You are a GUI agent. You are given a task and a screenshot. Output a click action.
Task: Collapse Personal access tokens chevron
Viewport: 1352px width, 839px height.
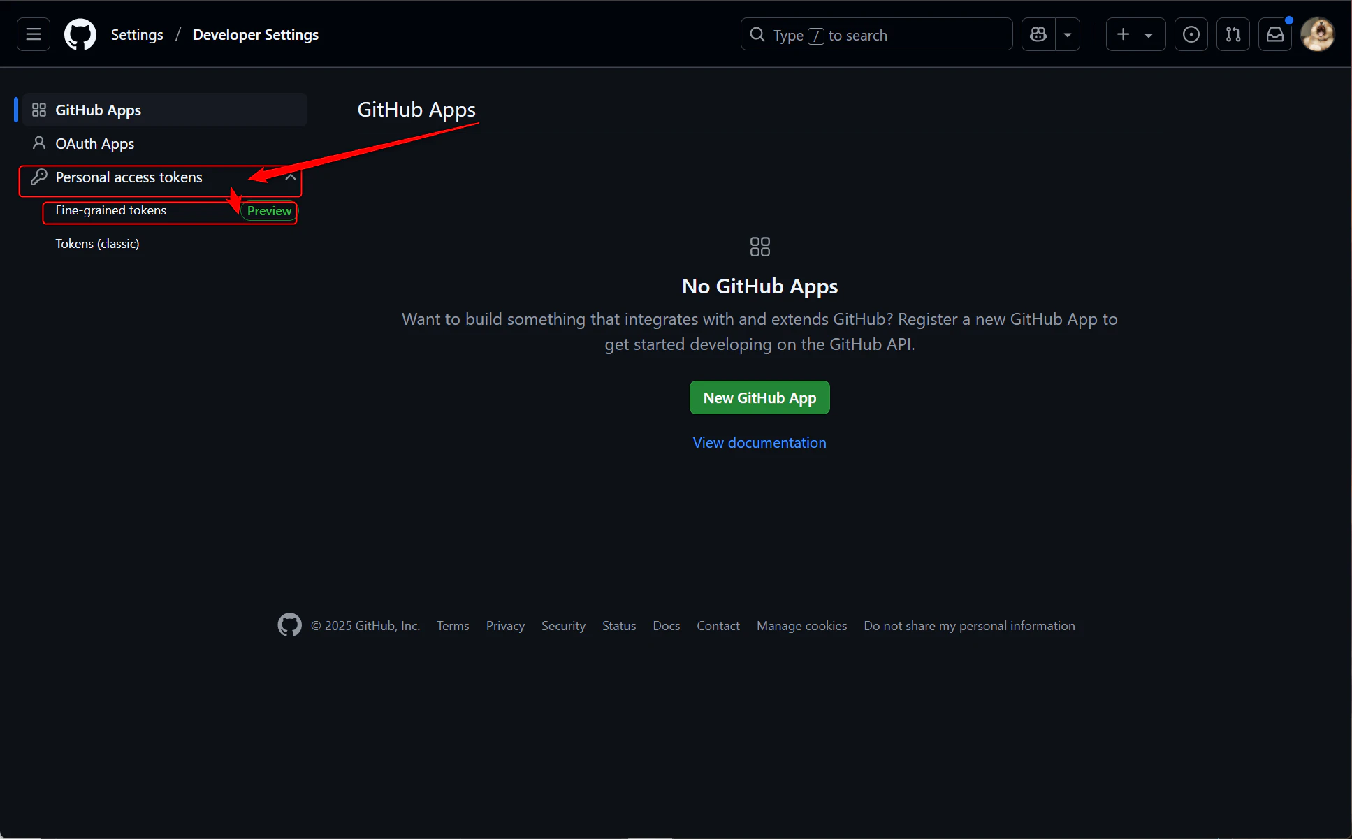291,177
